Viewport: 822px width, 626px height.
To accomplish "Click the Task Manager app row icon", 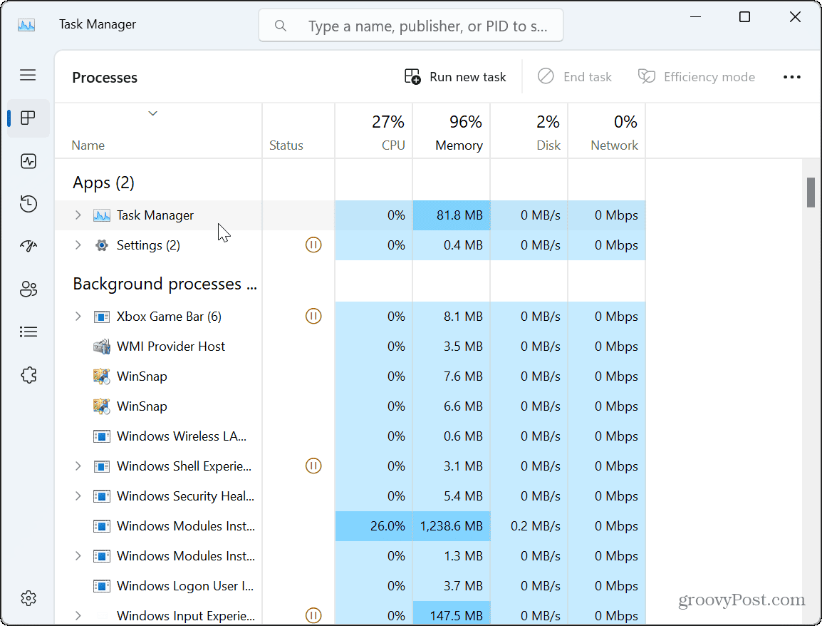I will pos(102,215).
